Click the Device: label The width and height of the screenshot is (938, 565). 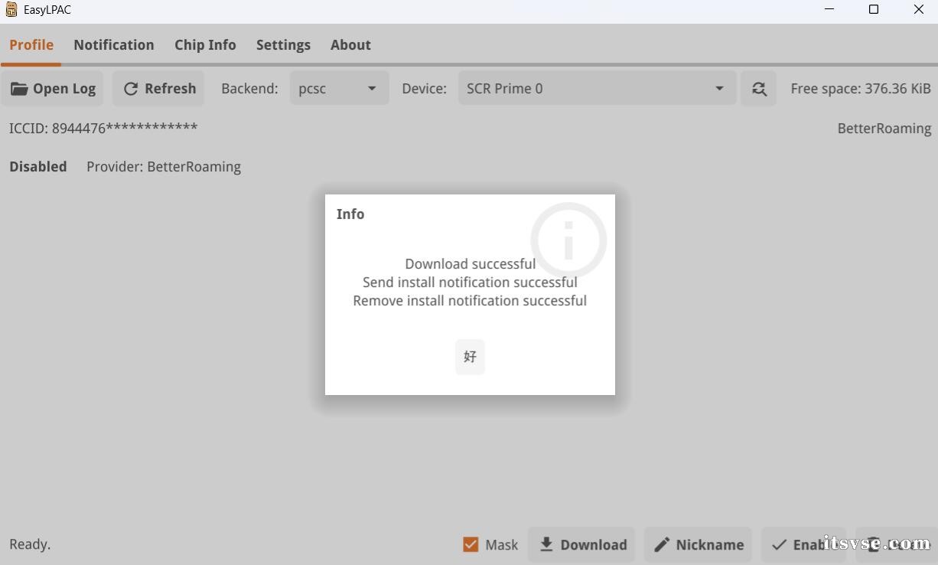(424, 89)
